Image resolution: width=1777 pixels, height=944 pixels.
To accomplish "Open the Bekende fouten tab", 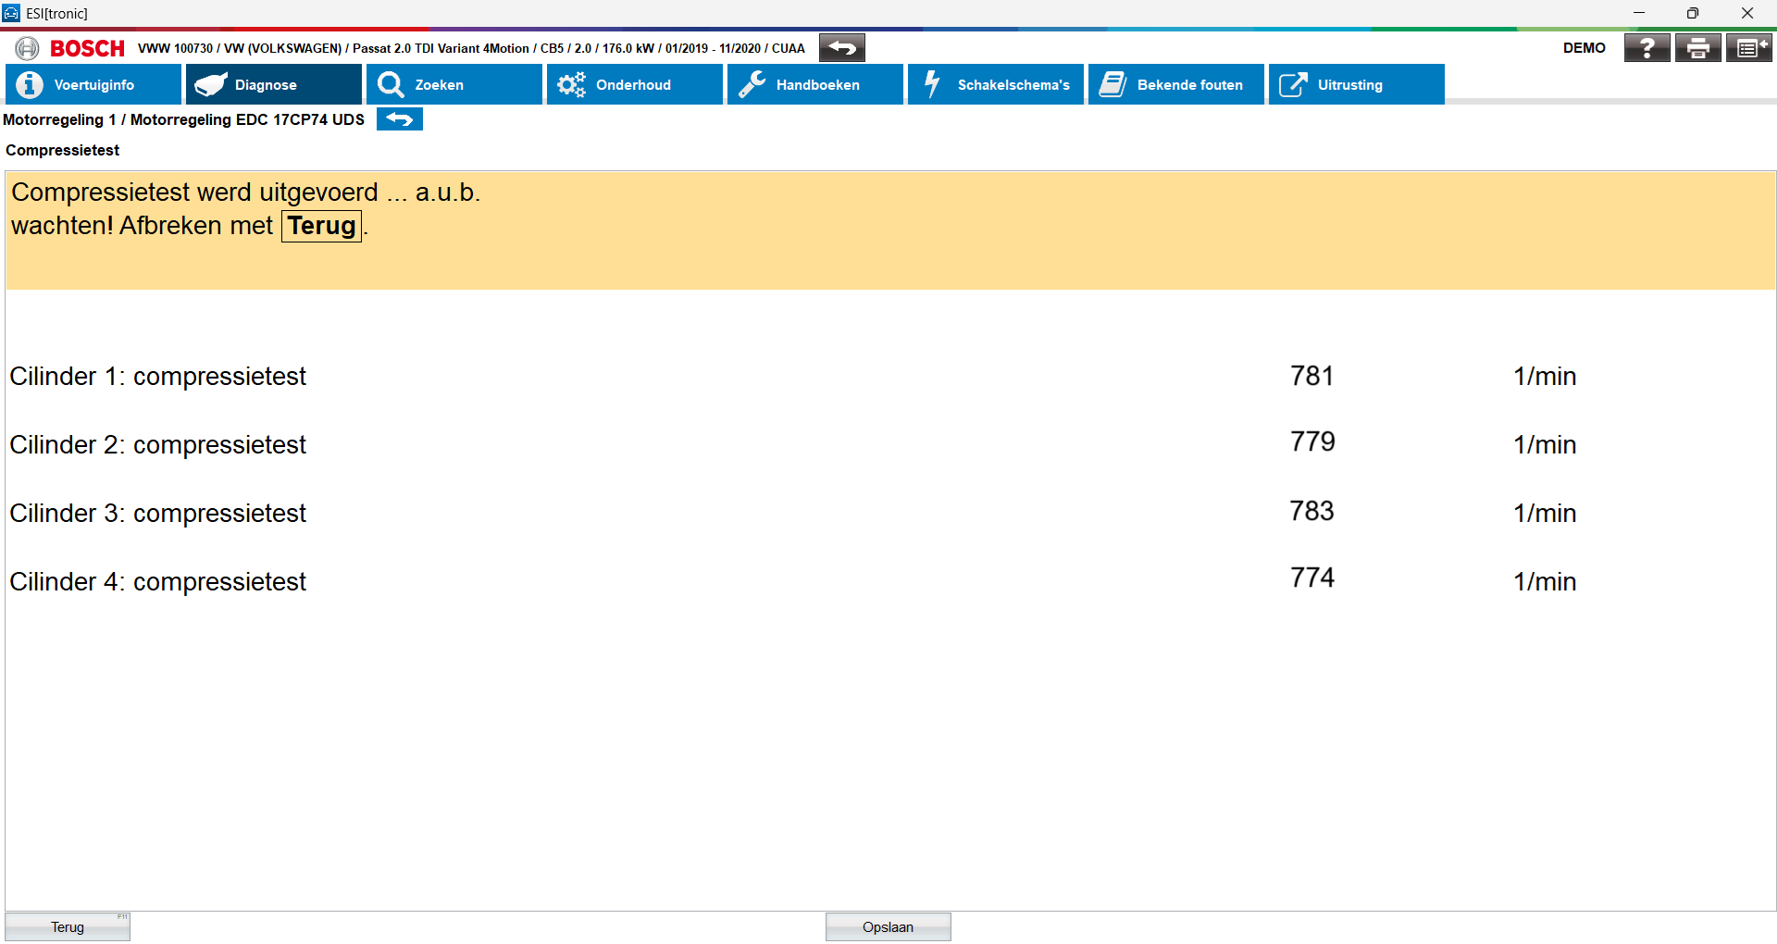I will (x=1175, y=85).
